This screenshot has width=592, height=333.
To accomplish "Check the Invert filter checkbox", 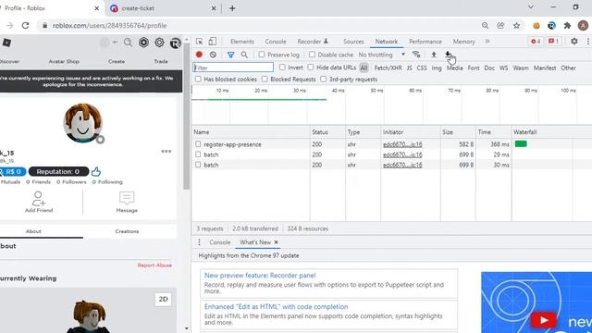I will 282,68.
